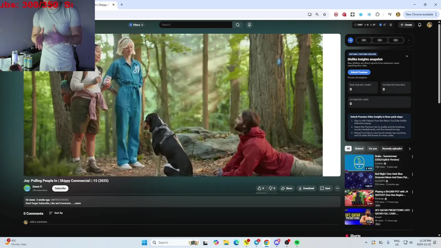
Task: Open Discord from taskbar
Action: [277, 242]
